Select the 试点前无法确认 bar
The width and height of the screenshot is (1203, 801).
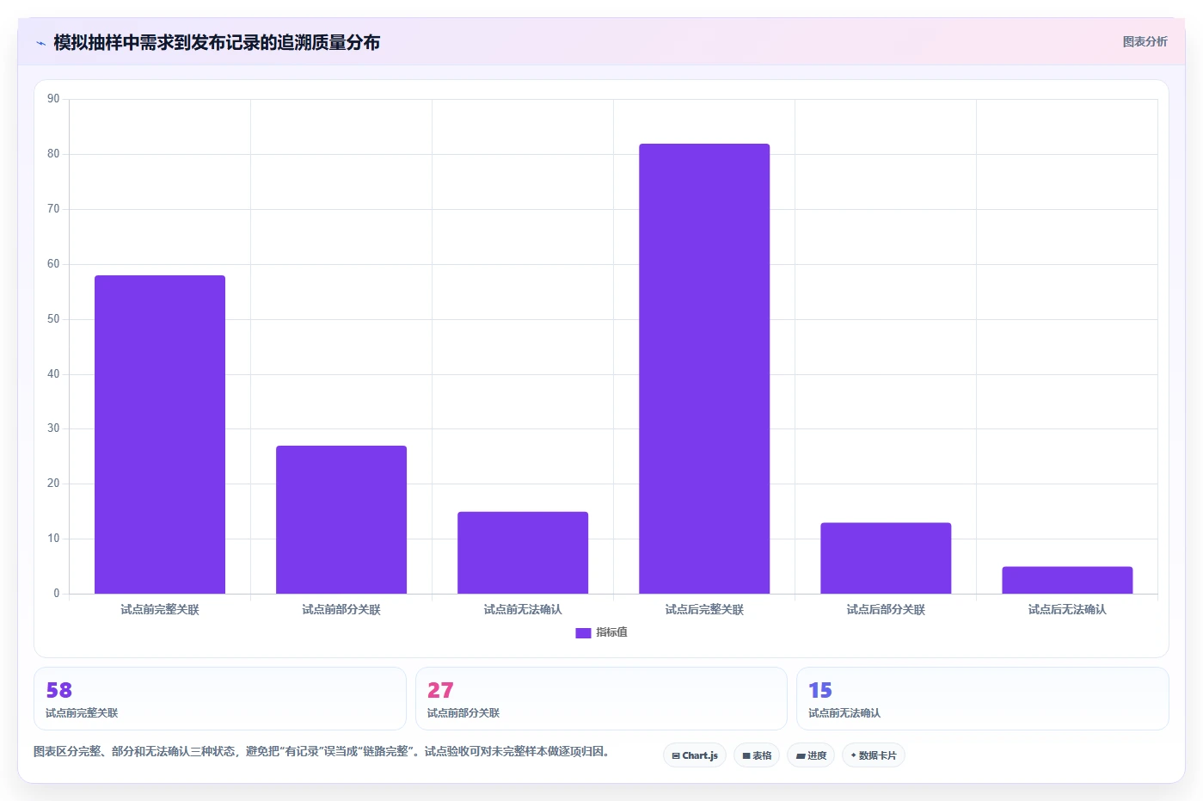click(523, 552)
